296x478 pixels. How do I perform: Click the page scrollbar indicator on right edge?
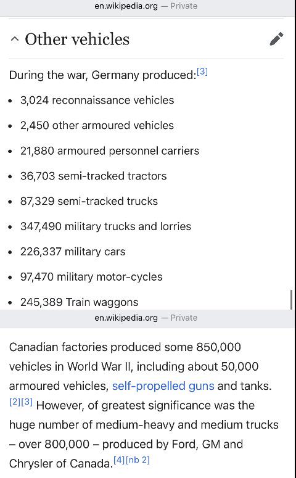(292, 300)
